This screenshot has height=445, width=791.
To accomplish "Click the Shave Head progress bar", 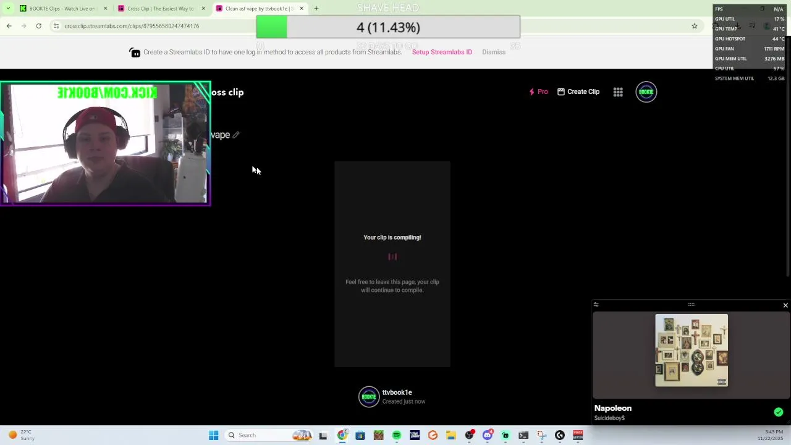I will click(x=388, y=27).
